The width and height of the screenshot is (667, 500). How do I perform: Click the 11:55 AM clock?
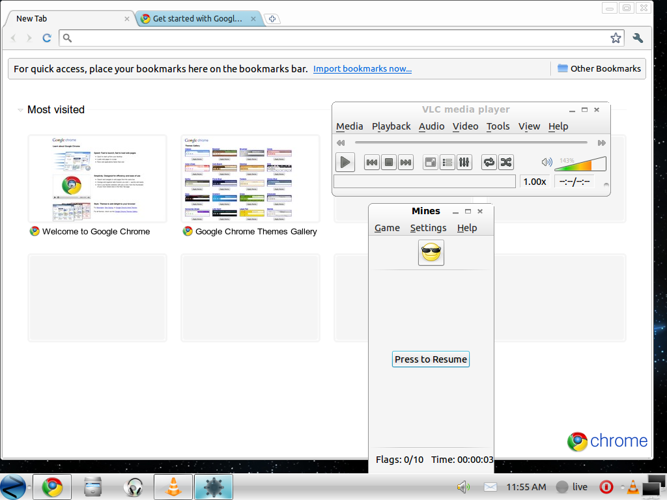[x=526, y=487]
